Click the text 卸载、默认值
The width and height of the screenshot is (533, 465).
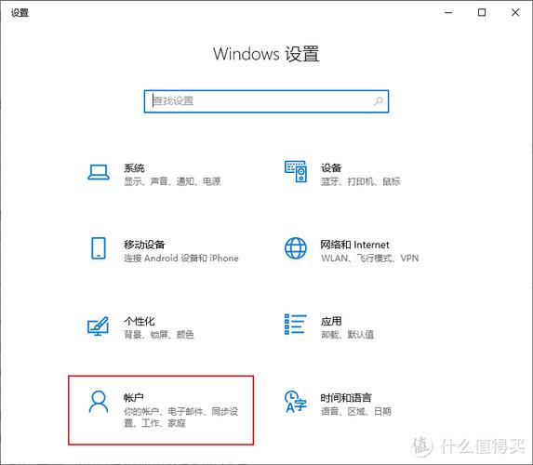(347, 335)
